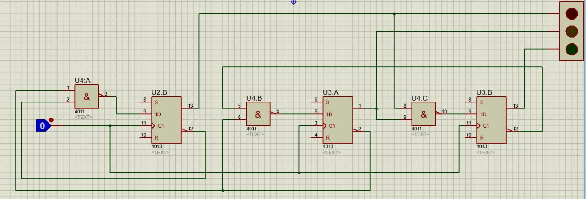The height and width of the screenshot is (199, 586).
Task: Click the <TEXT> placeholder under U3:B
Action: 485,152
